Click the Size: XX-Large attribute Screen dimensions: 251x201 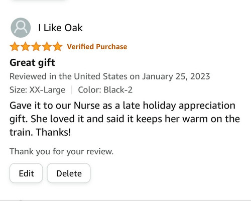point(37,90)
